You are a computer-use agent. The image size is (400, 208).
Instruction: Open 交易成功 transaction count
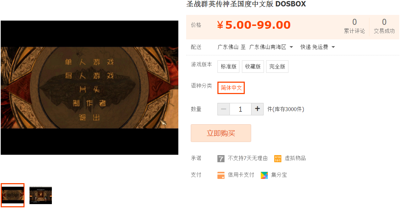click(384, 26)
